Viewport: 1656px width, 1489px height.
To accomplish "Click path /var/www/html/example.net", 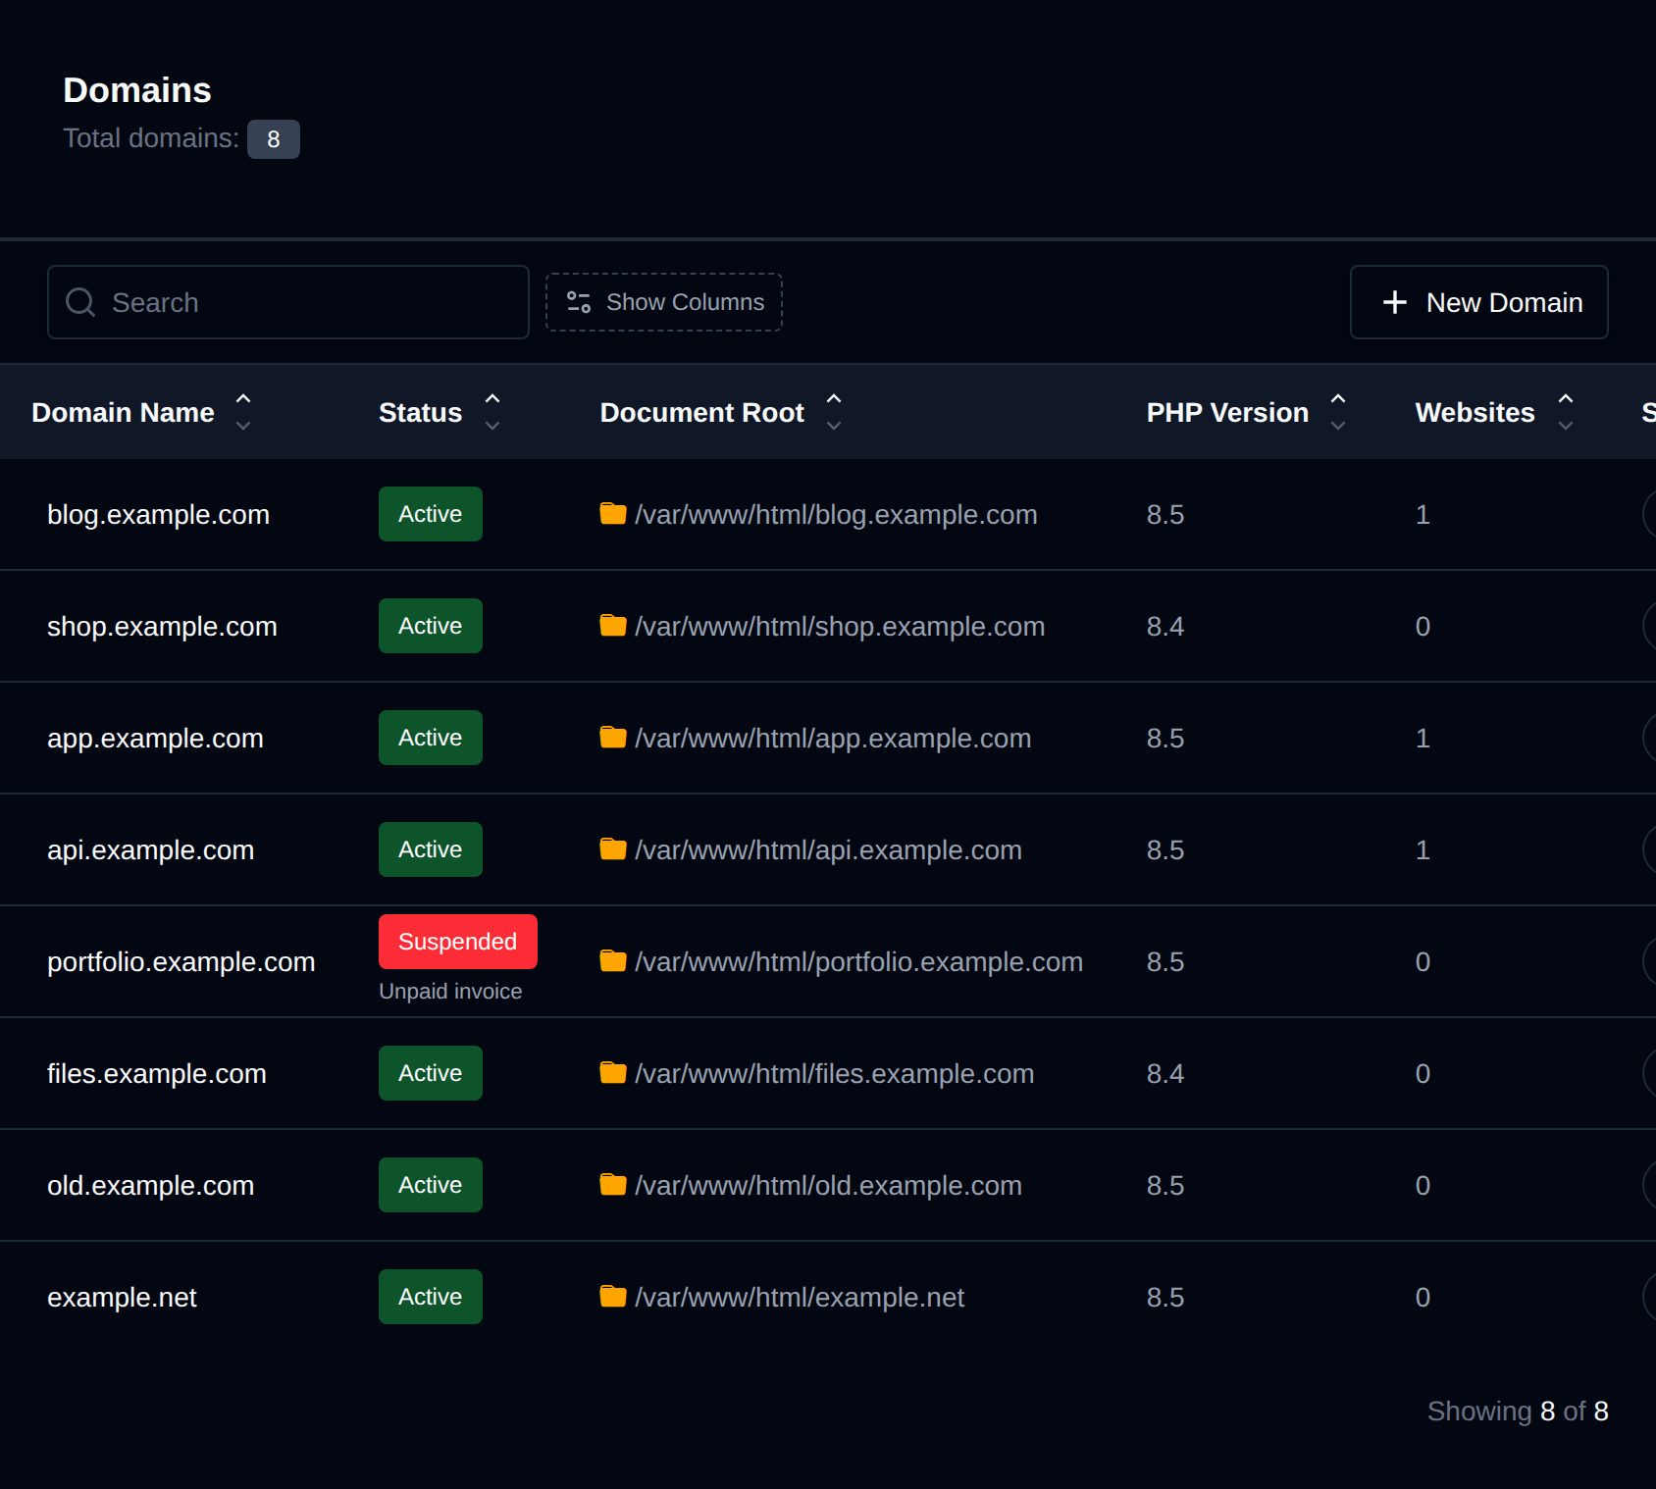I will tap(800, 1298).
